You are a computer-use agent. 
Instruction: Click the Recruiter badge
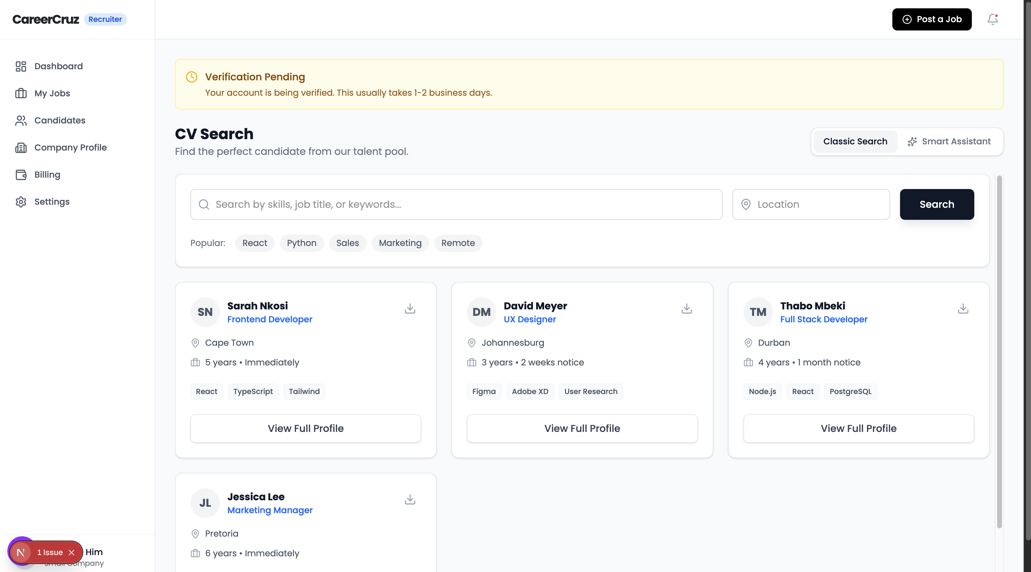[x=105, y=19]
